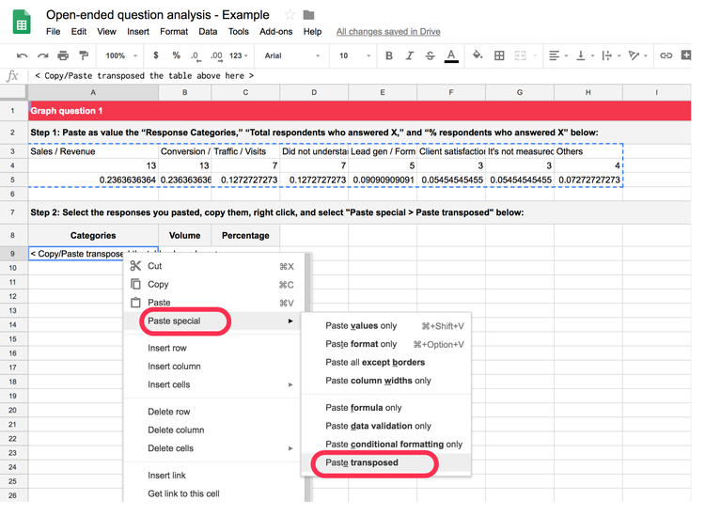The image size is (705, 516).
Task: Click into the formula bar
Action: pyautogui.click(x=360, y=75)
